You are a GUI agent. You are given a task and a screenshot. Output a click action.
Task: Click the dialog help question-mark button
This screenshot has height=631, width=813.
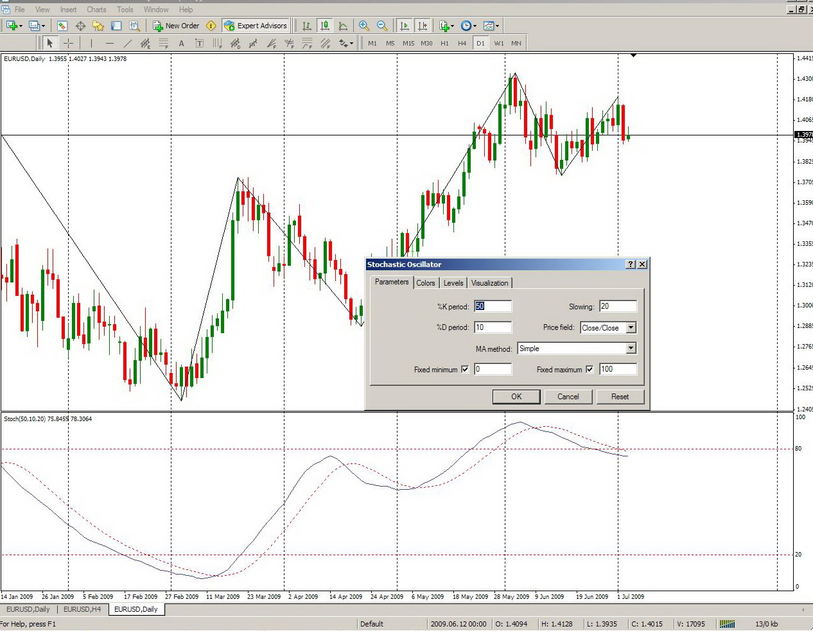tap(631, 264)
